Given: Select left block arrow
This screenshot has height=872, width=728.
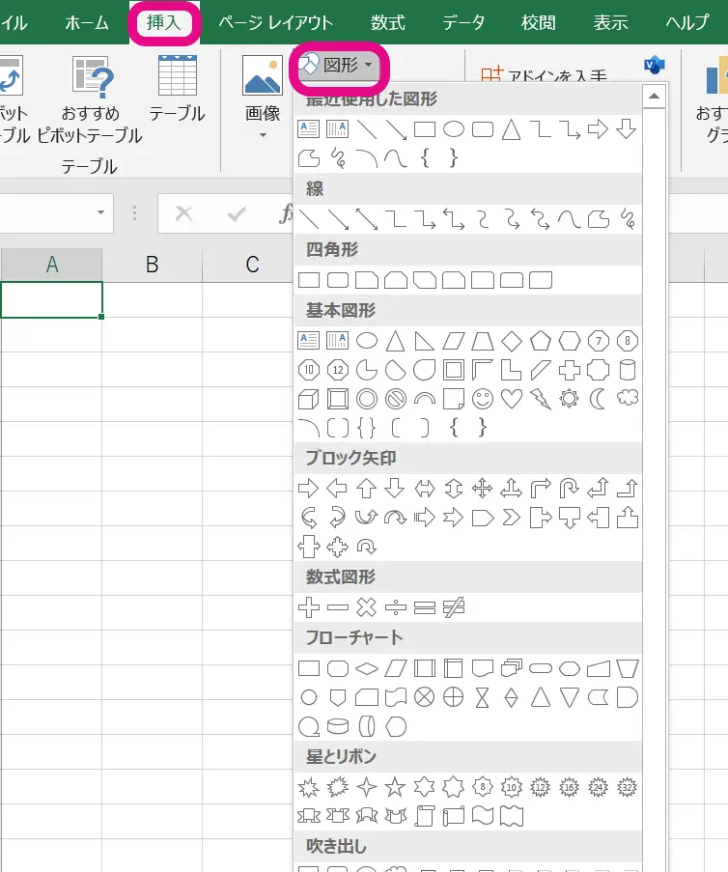Looking at the screenshot, I should [338, 489].
